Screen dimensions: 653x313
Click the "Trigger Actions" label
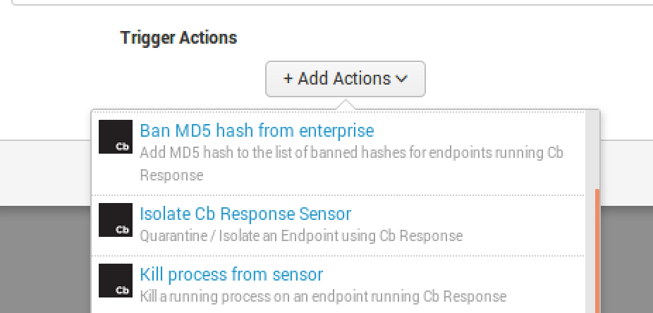(178, 38)
